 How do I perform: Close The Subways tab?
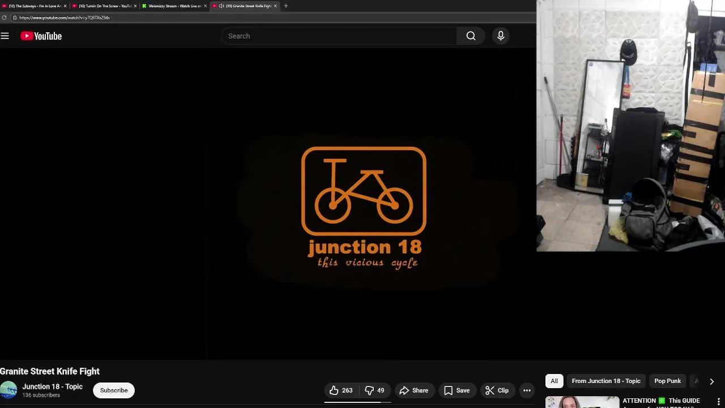(65, 6)
